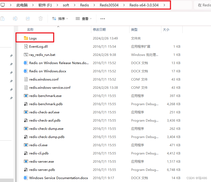Expand chevron after soft in path
This screenshot has height=182, width=211.
(75, 5)
